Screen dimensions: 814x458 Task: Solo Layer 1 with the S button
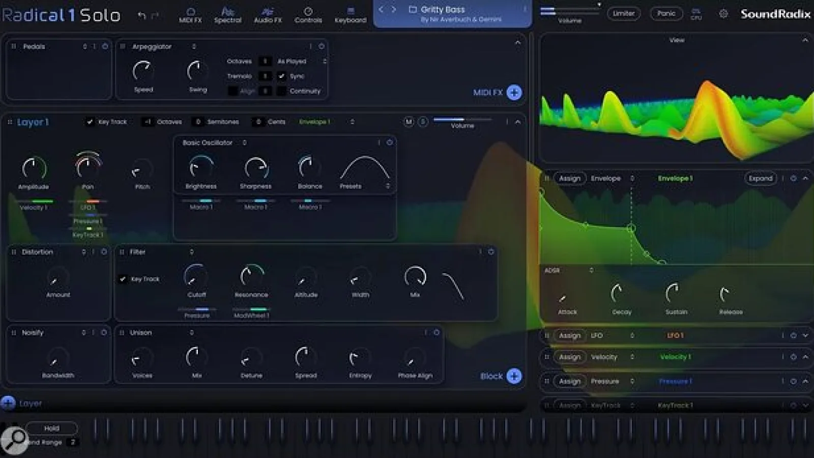coord(423,122)
